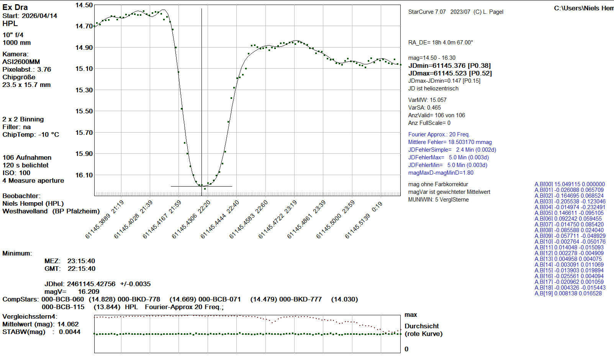Screen dimensions: 614x362
Task: Click the vertical minimum marker line
Action: pyautogui.click(x=202, y=96)
